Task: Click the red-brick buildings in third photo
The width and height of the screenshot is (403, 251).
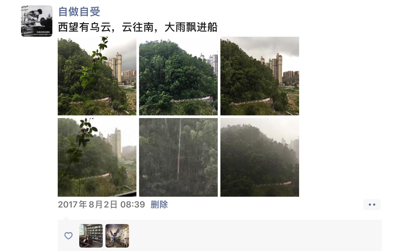Action: pos(291,74)
